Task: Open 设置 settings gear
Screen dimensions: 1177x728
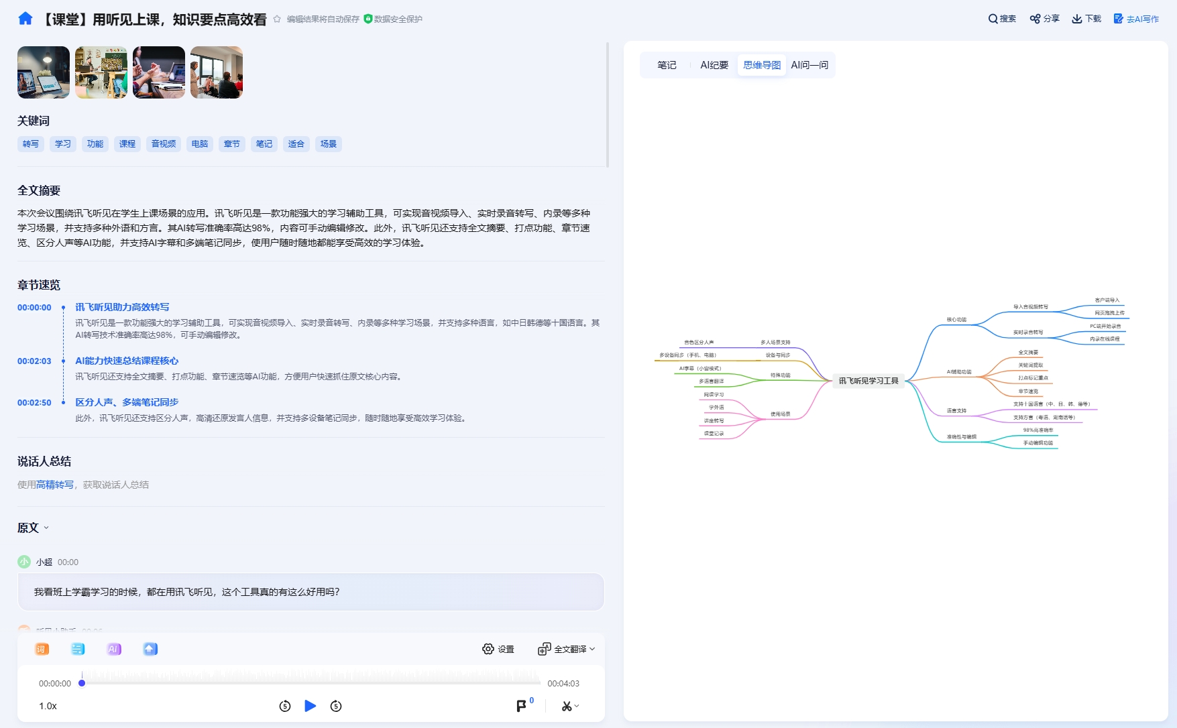Action: click(498, 649)
